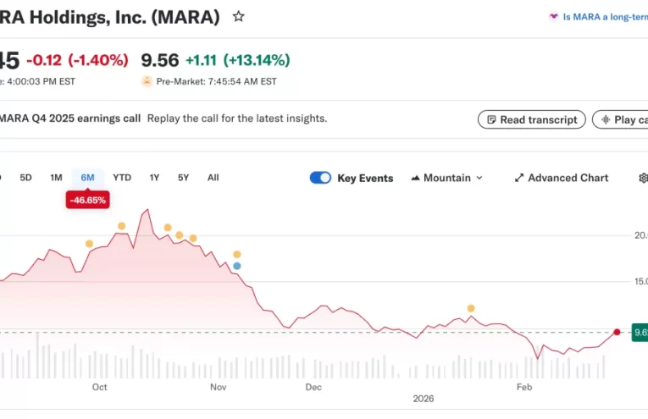The image size is (648, 419).
Task: Switch chart range to 5Y
Action: [184, 178]
